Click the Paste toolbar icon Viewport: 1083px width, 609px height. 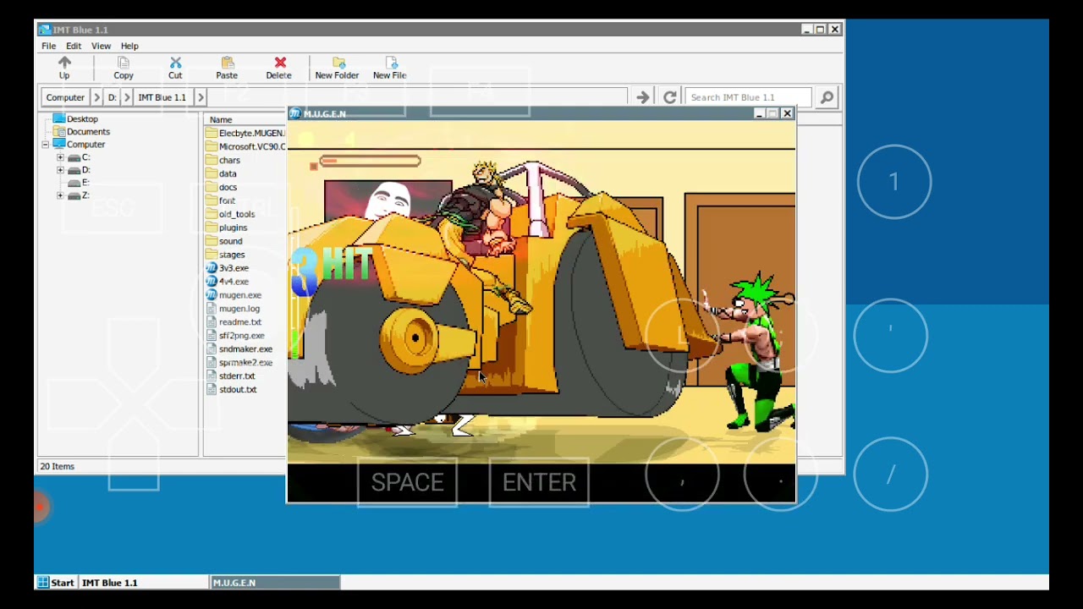click(x=227, y=68)
